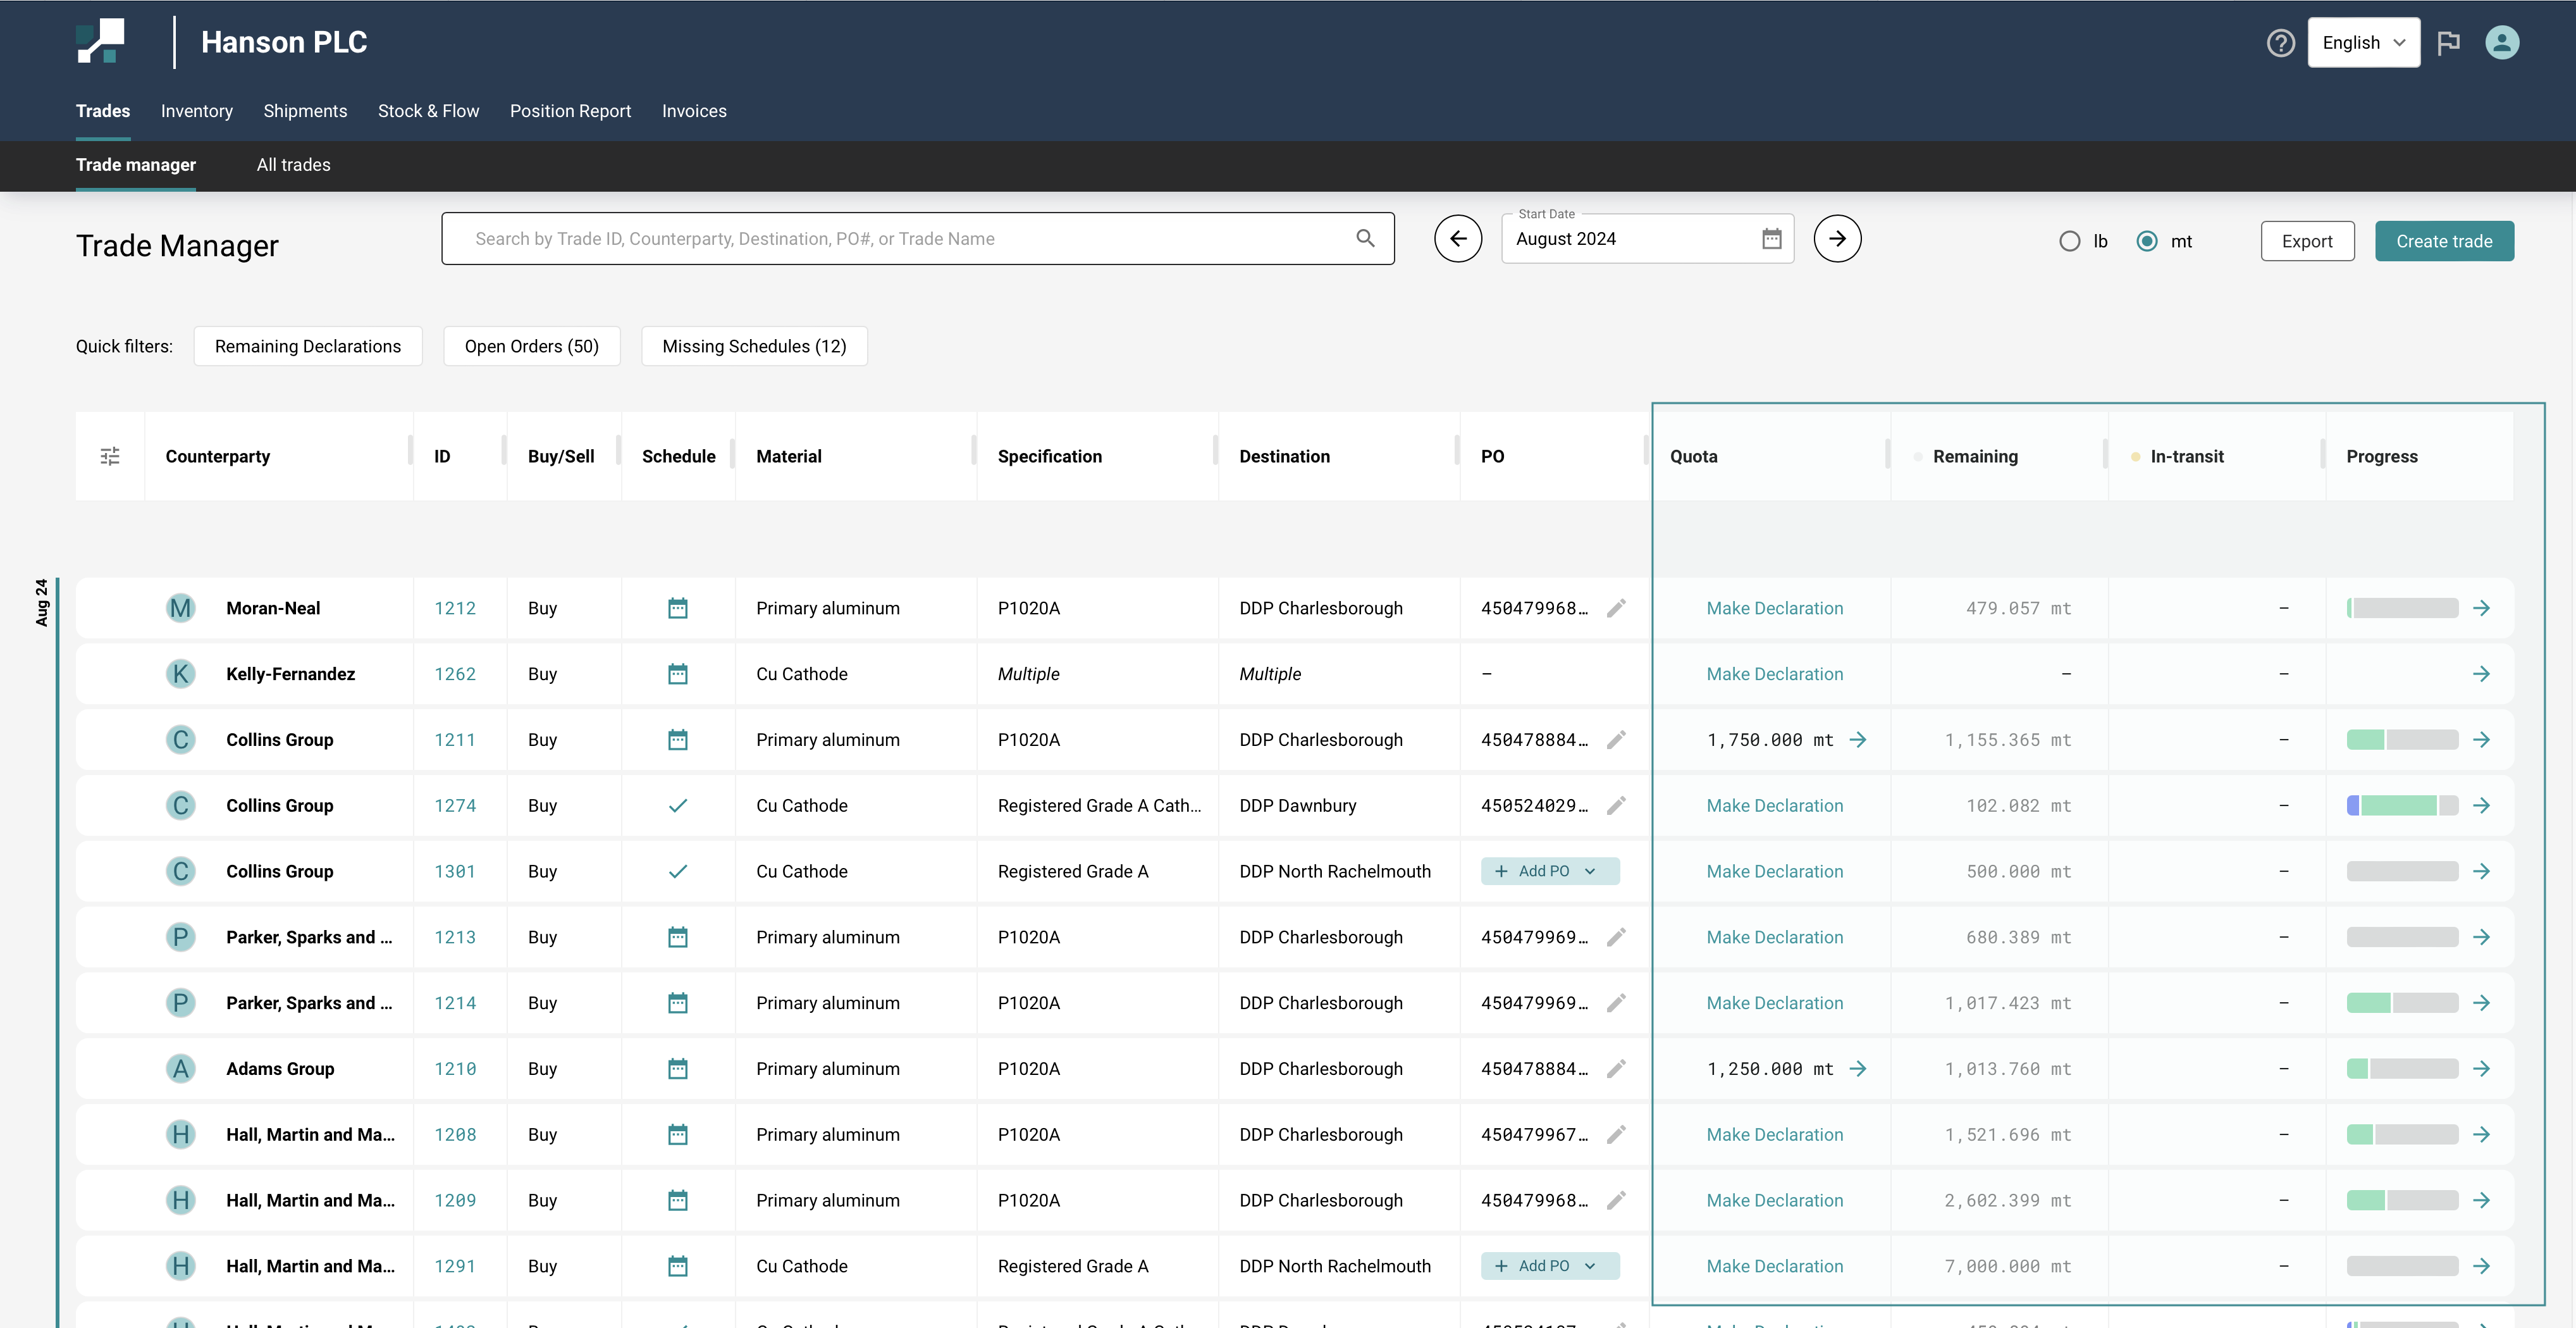Viewport: 2576px width, 1328px height.
Task: Click the search magnifier icon
Action: (x=1365, y=238)
